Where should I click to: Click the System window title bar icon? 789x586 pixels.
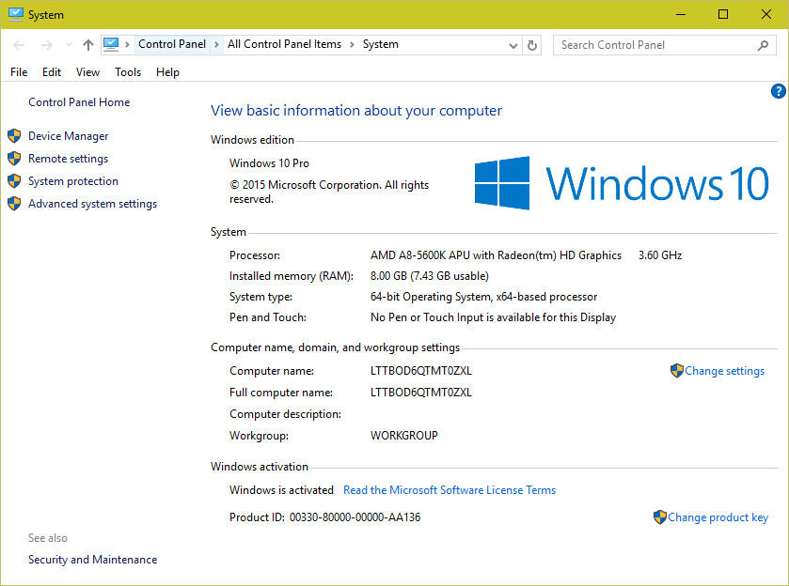(x=16, y=14)
